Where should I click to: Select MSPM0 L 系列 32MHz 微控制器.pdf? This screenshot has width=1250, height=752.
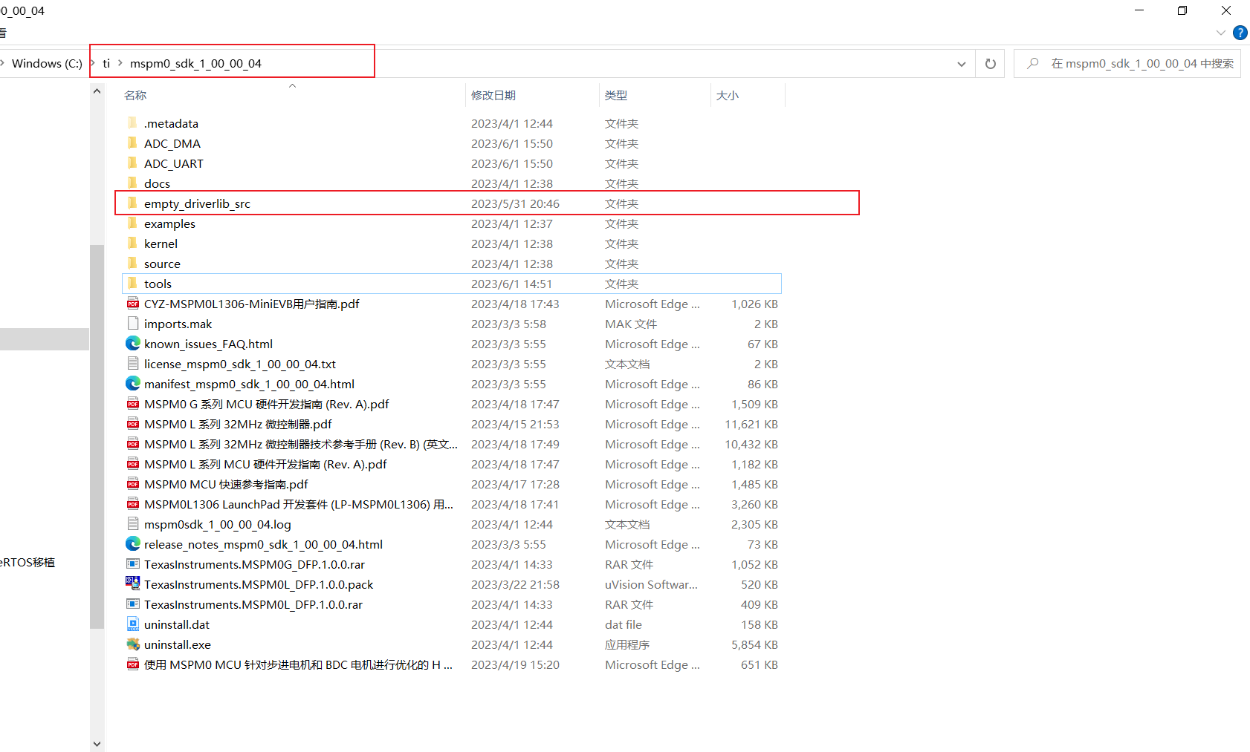[238, 424]
